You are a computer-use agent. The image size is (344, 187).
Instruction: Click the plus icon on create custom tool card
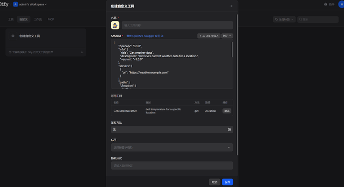click(13, 36)
